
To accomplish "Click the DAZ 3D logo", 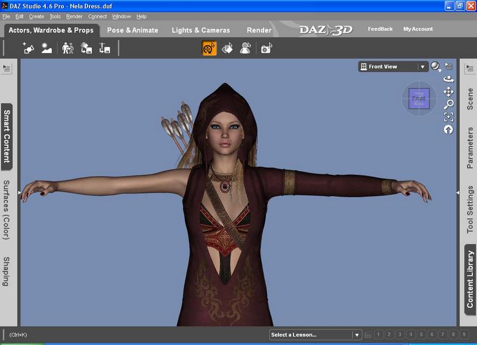I will 326,30.
